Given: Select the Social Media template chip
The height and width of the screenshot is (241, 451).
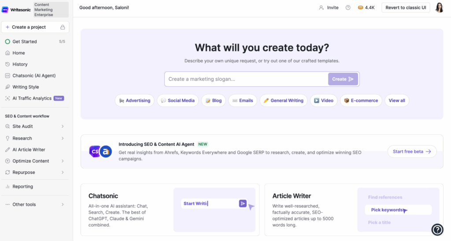Looking at the screenshot, I should tap(178, 100).
